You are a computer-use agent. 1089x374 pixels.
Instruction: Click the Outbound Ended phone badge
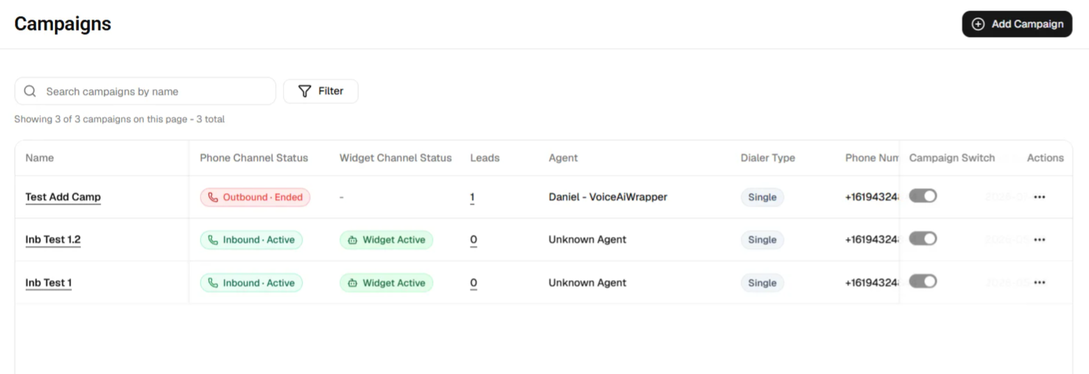click(255, 197)
